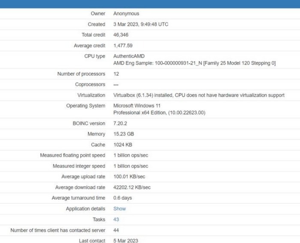The height and width of the screenshot is (243, 300).
Task: Click the AuthenticAMD CPU type text
Action: coord(129,56)
